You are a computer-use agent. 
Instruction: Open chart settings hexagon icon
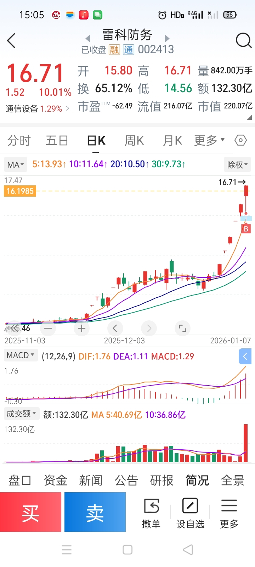240,140
